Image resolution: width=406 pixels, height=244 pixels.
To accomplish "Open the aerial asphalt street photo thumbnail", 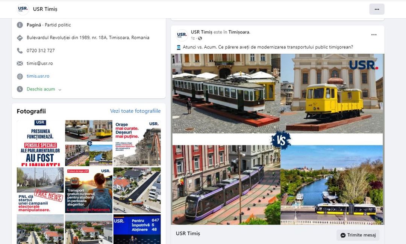I will click(137, 190).
